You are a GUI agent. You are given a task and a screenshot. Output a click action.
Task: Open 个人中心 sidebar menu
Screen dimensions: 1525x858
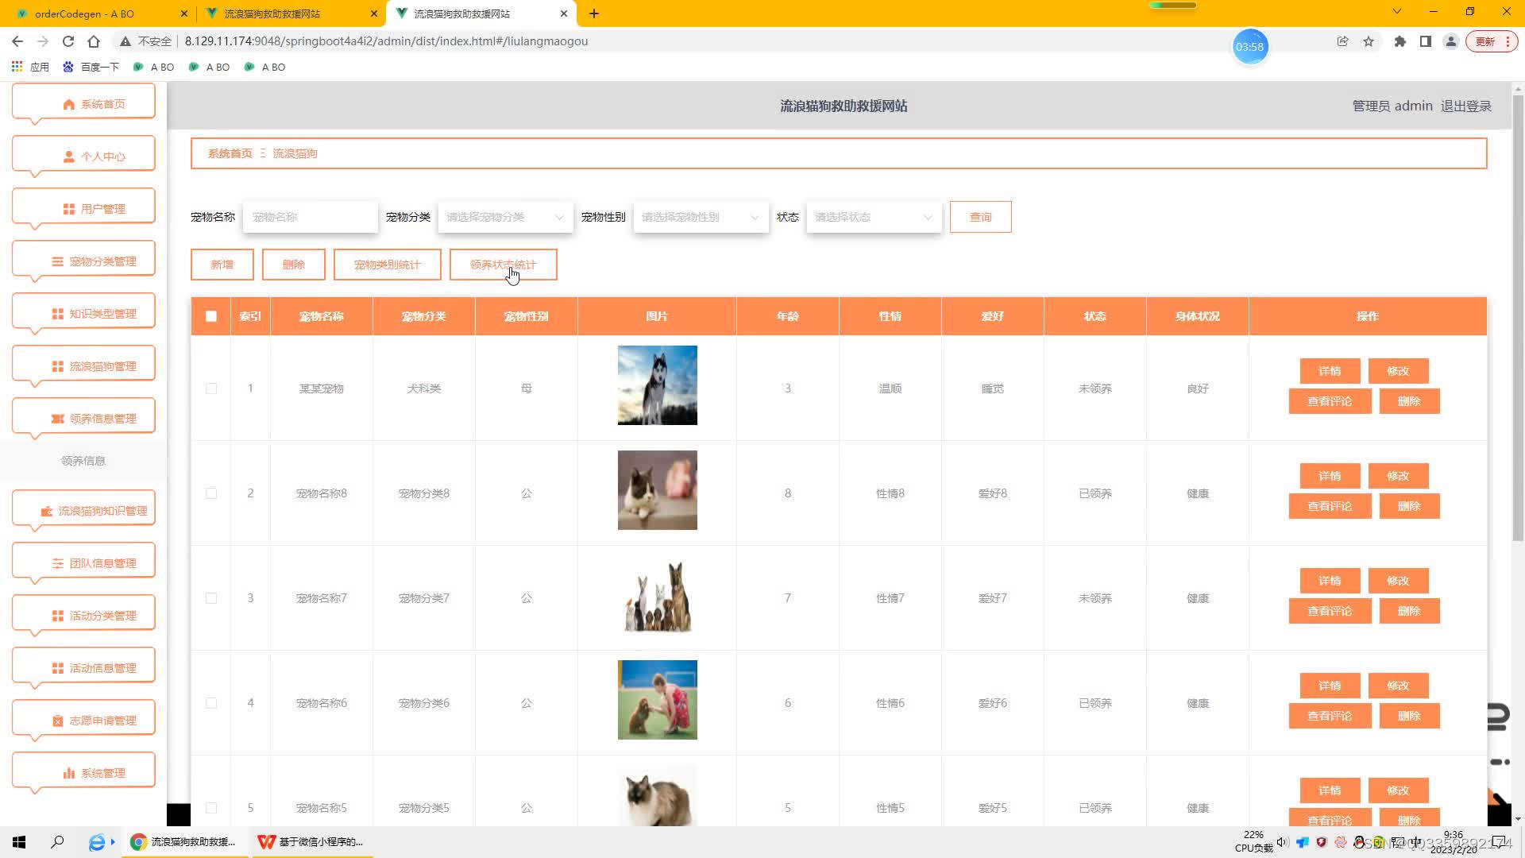pyautogui.click(x=83, y=156)
